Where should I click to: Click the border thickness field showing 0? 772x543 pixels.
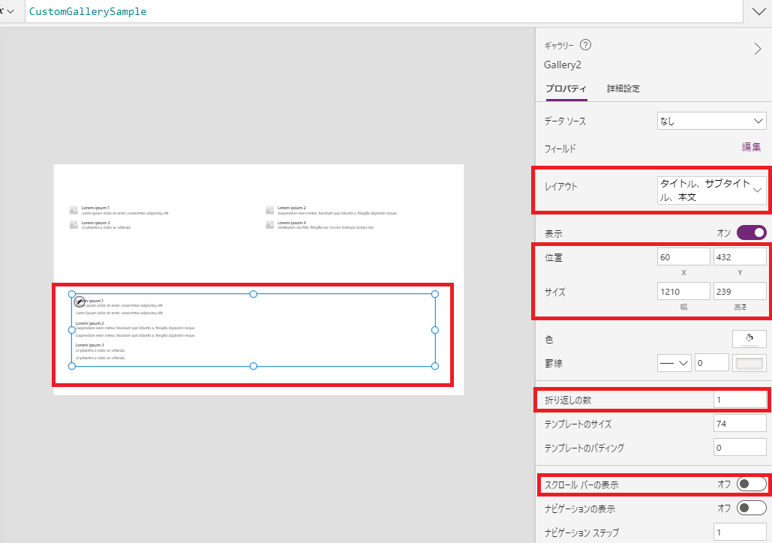711,363
